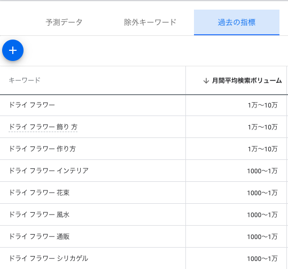Select the 過去の指標 tab
288x269 pixels.
pyautogui.click(x=237, y=22)
